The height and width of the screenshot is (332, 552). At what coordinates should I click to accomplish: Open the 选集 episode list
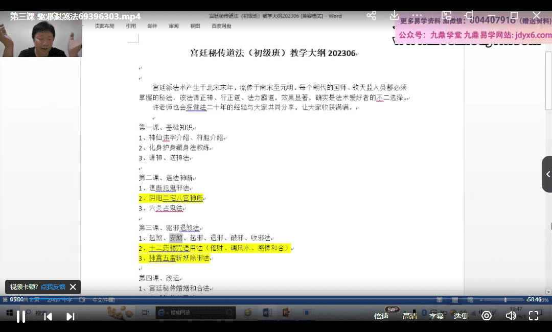(x=461, y=316)
